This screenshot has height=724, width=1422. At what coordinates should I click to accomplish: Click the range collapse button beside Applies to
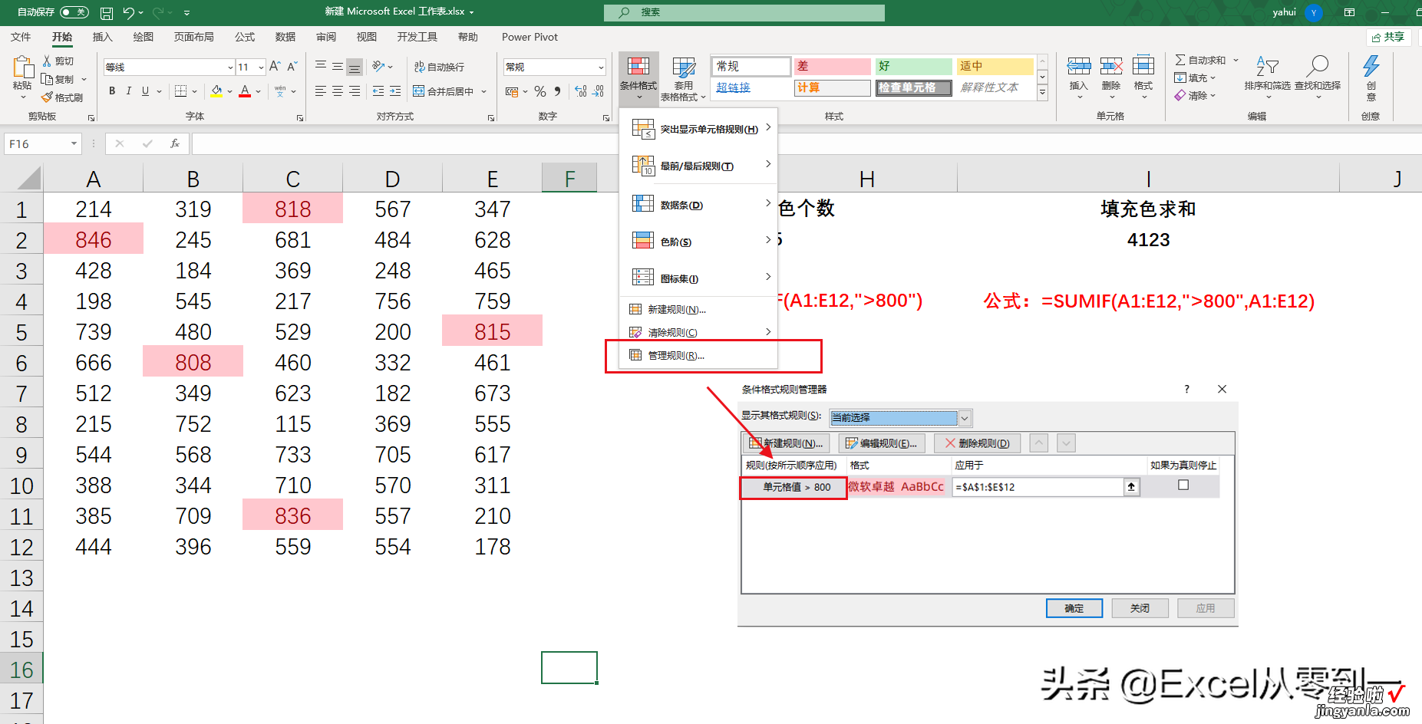tap(1131, 487)
